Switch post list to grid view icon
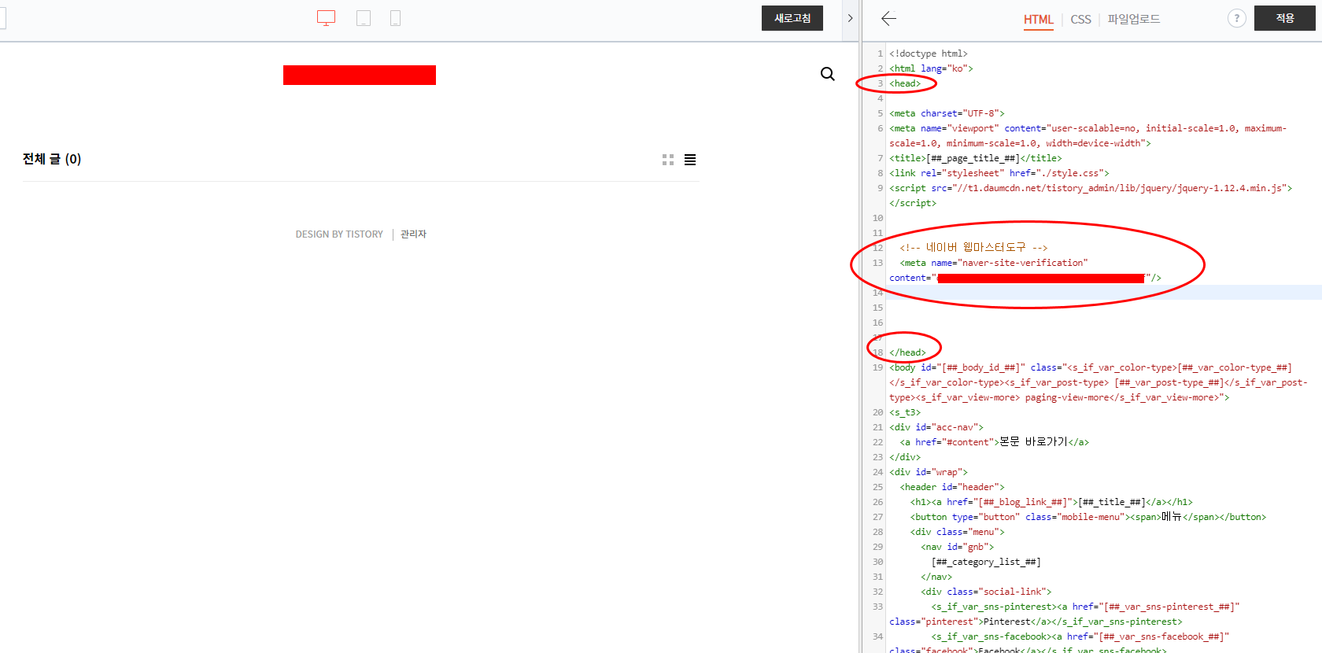 668,160
